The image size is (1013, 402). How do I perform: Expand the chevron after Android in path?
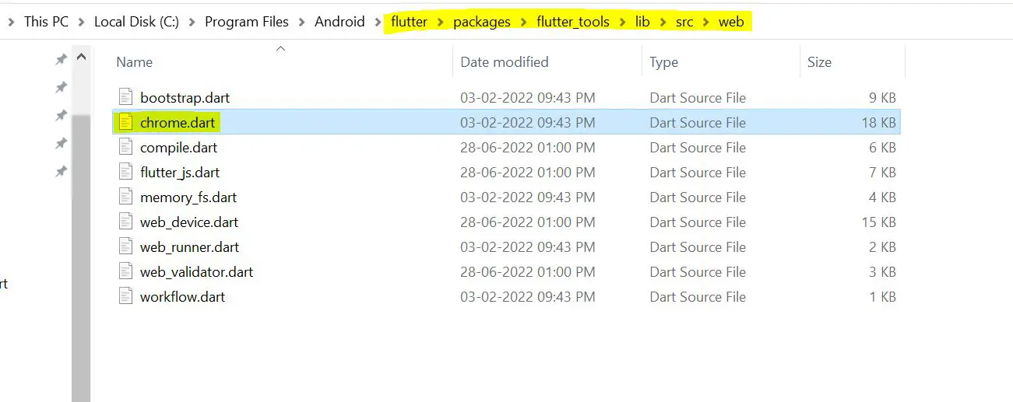[378, 22]
